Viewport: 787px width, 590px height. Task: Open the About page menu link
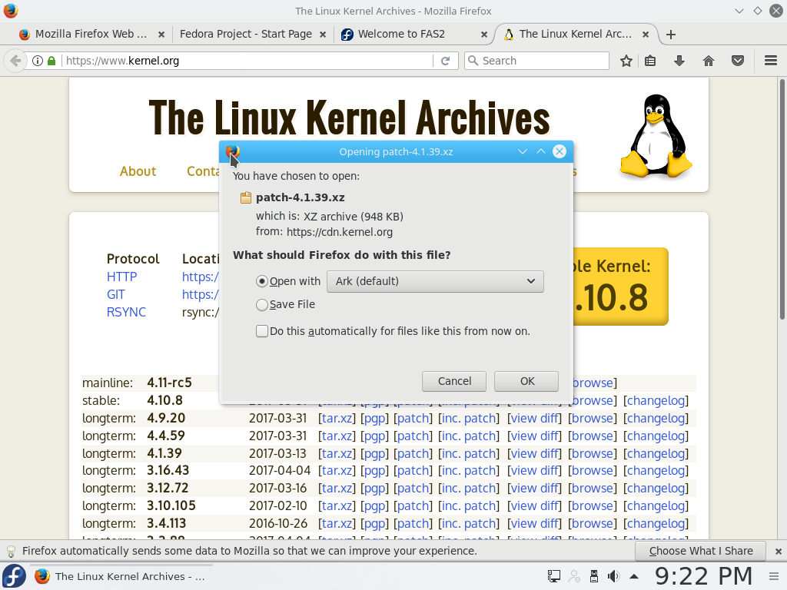138,171
